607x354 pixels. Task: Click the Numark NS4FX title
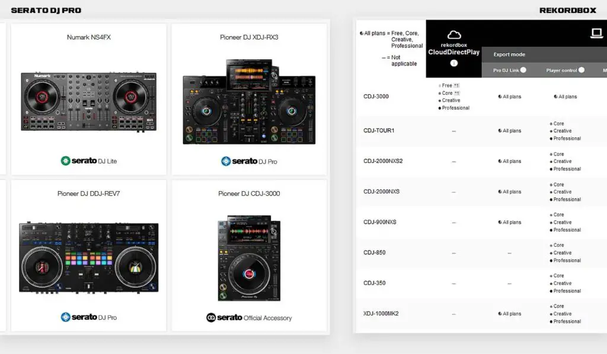pos(89,37)
